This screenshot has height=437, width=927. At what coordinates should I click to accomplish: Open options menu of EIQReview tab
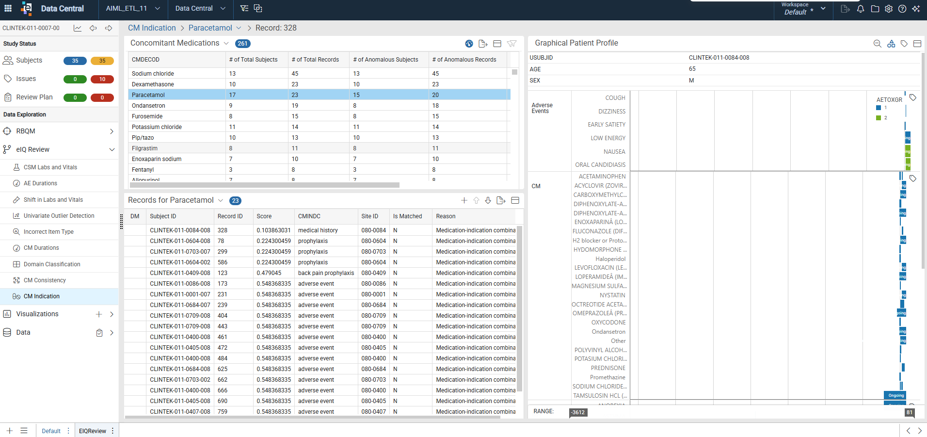point(112,431)
